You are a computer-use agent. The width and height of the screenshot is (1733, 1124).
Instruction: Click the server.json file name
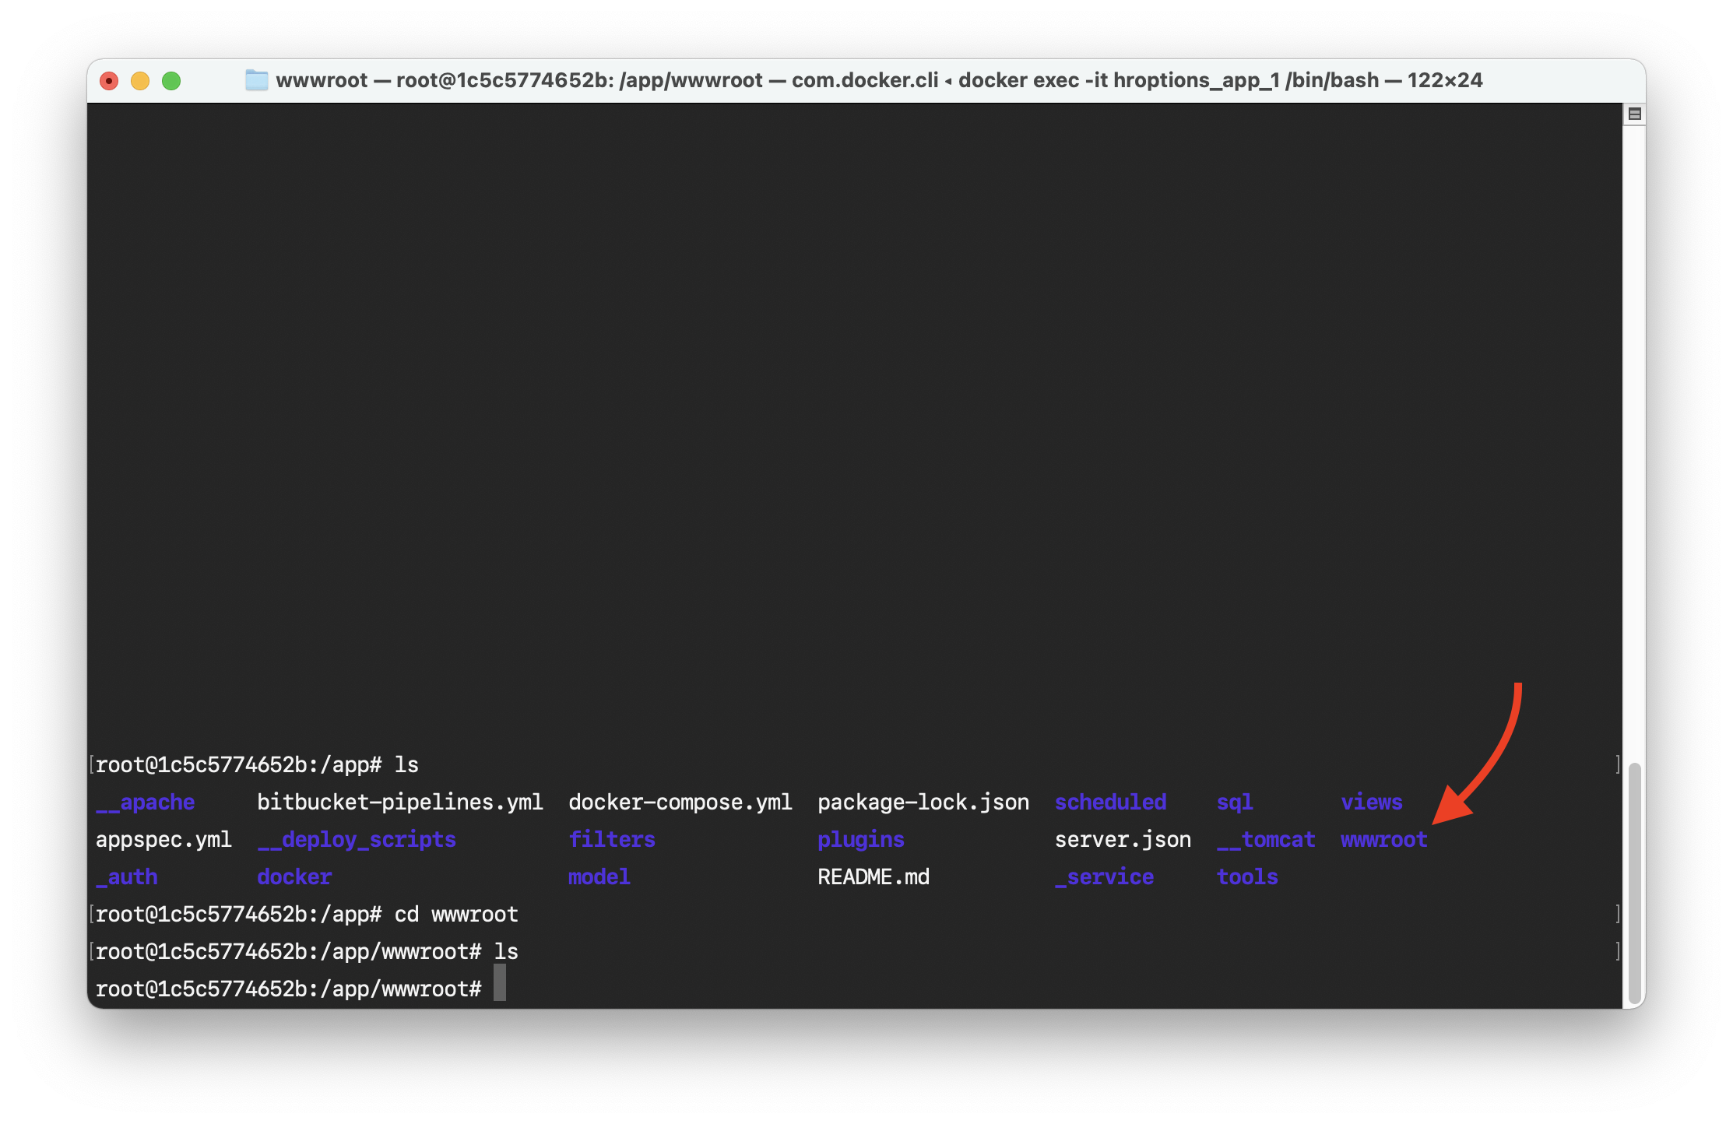tap(1122, 839)
